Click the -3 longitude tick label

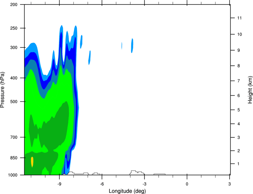point(144,184)
